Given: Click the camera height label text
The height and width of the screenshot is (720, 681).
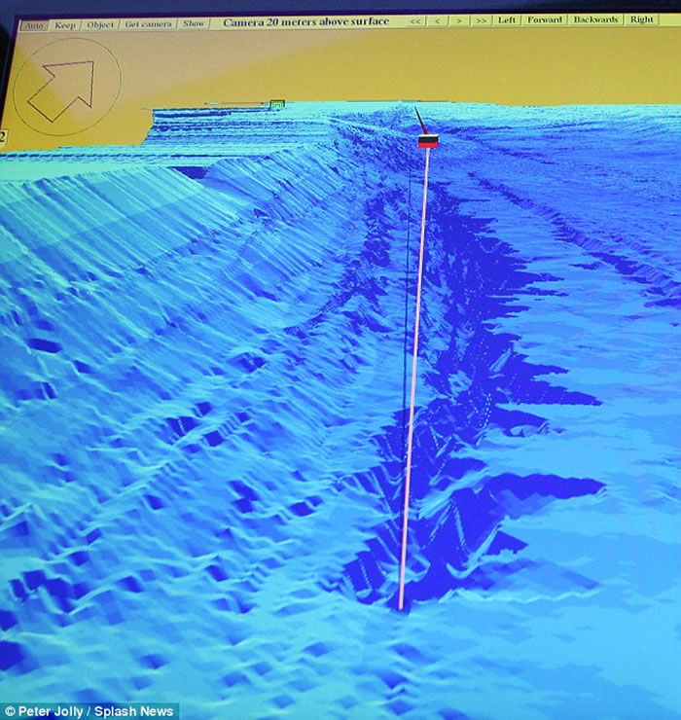Looking at the screenshot, I should click(x=305, y=21).
